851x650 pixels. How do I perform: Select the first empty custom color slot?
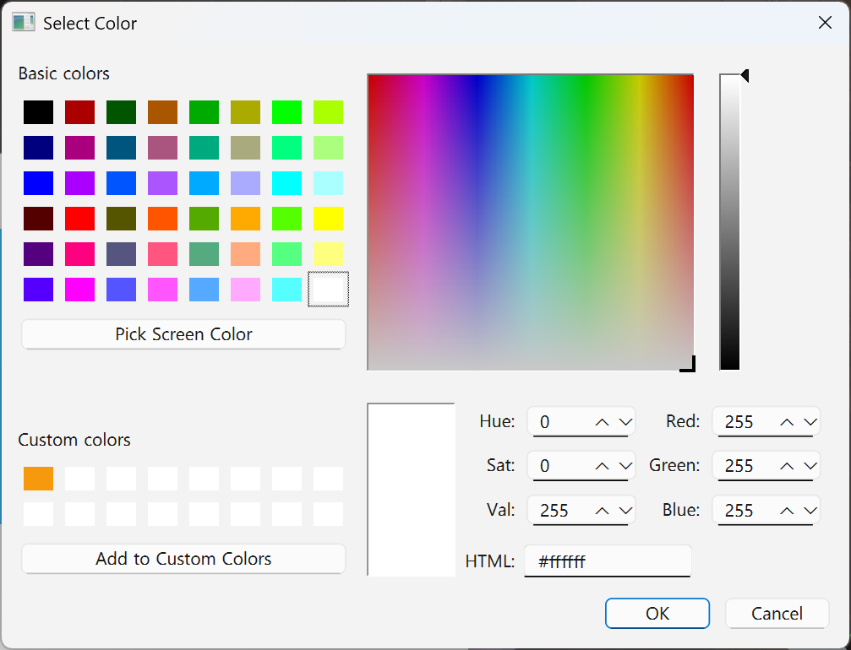click(79, 479)
